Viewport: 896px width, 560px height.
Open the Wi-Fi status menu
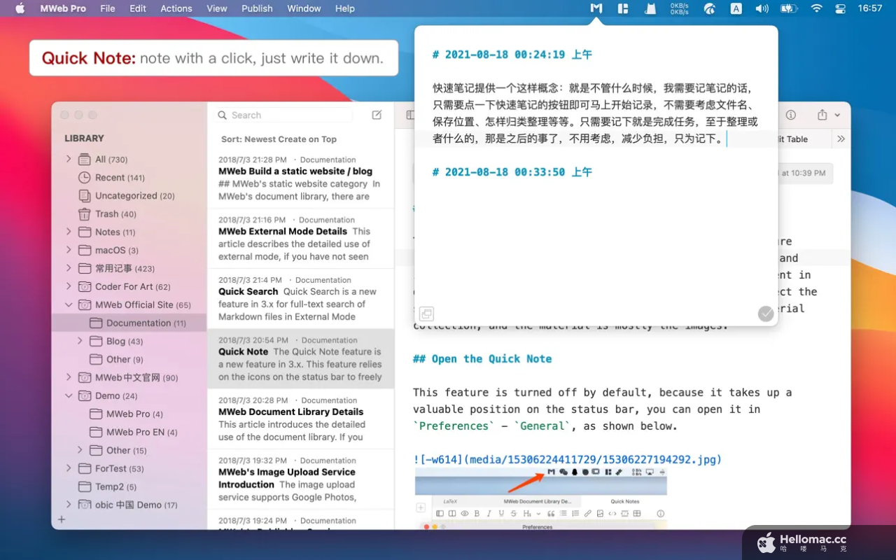click(x=816, y=8)
